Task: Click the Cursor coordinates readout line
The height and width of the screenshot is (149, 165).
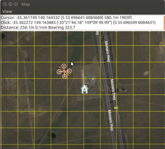Action: (66, 18)
